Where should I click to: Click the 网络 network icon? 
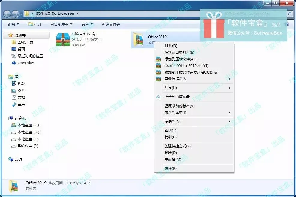pyautogui.click(x=11, y=159)
